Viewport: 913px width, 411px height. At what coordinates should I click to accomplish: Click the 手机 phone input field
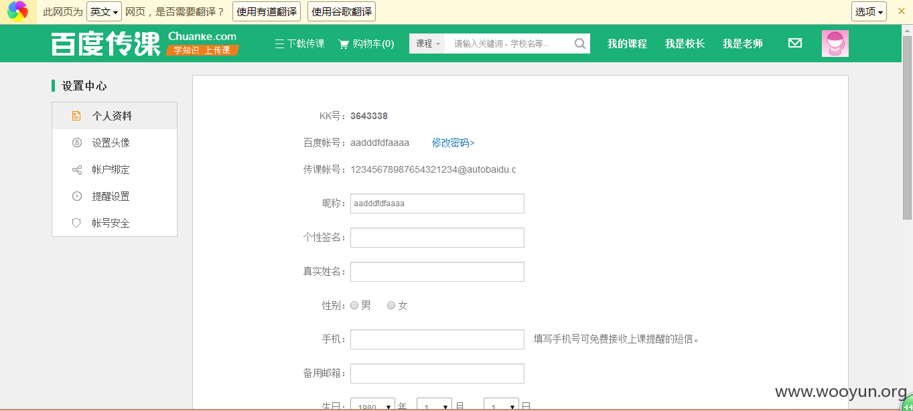pyautogui.click(x=437, y=339)
